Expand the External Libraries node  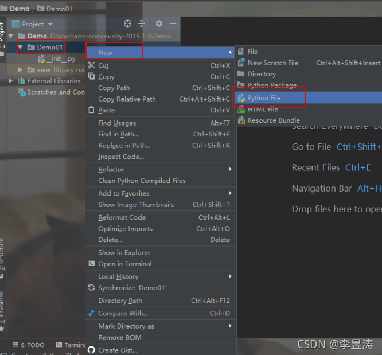coord(10,81)
